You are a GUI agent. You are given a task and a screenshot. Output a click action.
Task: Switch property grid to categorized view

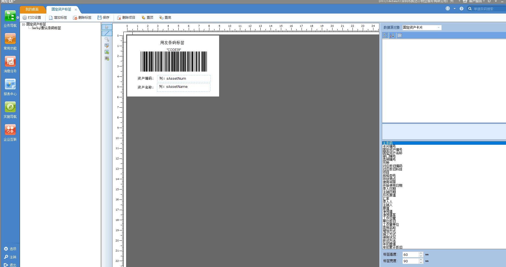tap(385, 36)
